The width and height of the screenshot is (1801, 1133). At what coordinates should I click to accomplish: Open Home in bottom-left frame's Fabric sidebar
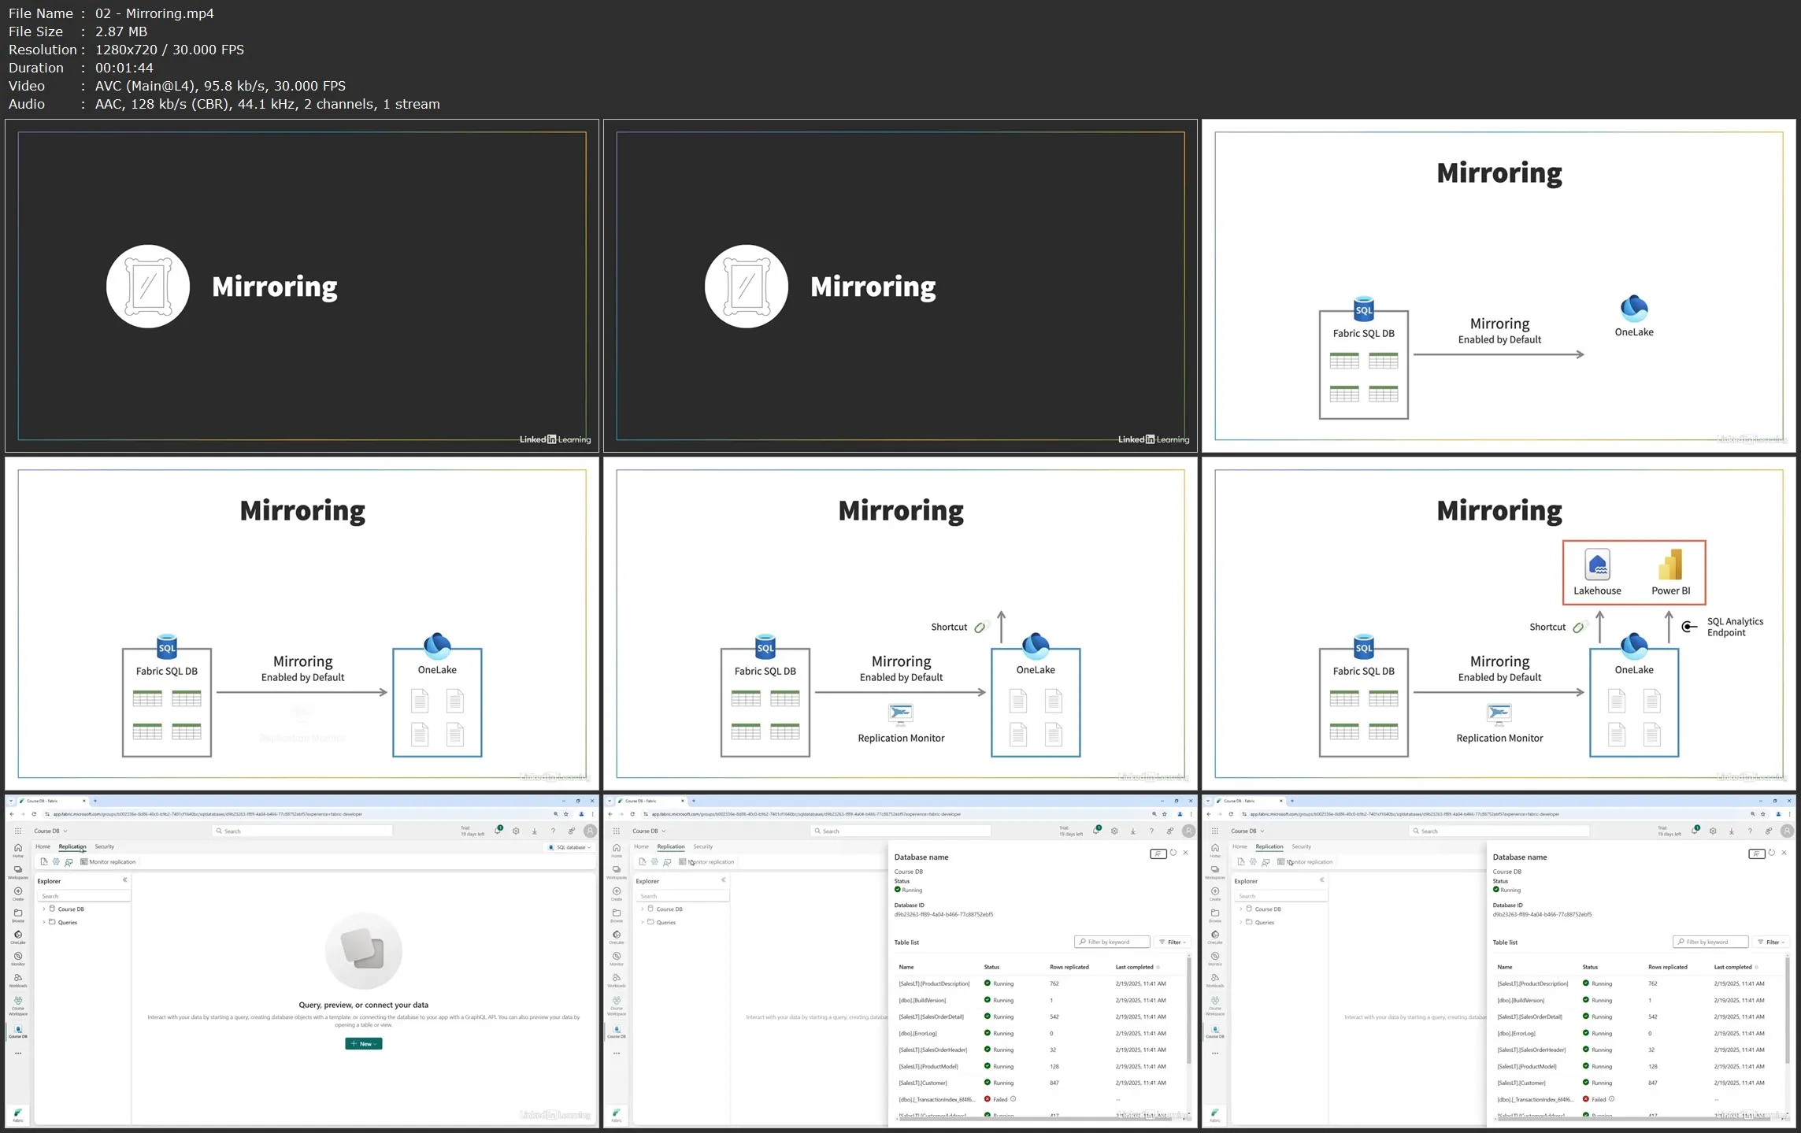coord(17,850)
